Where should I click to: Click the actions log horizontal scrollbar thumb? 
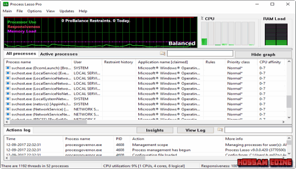(77, 158)
